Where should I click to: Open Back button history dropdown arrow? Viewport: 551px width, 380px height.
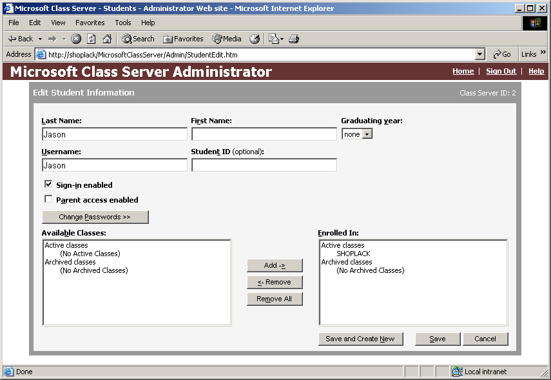(x=40, y=39)
